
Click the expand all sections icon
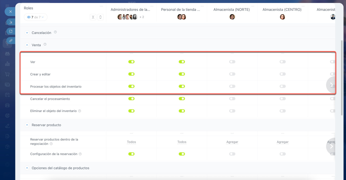click(101, 17)
